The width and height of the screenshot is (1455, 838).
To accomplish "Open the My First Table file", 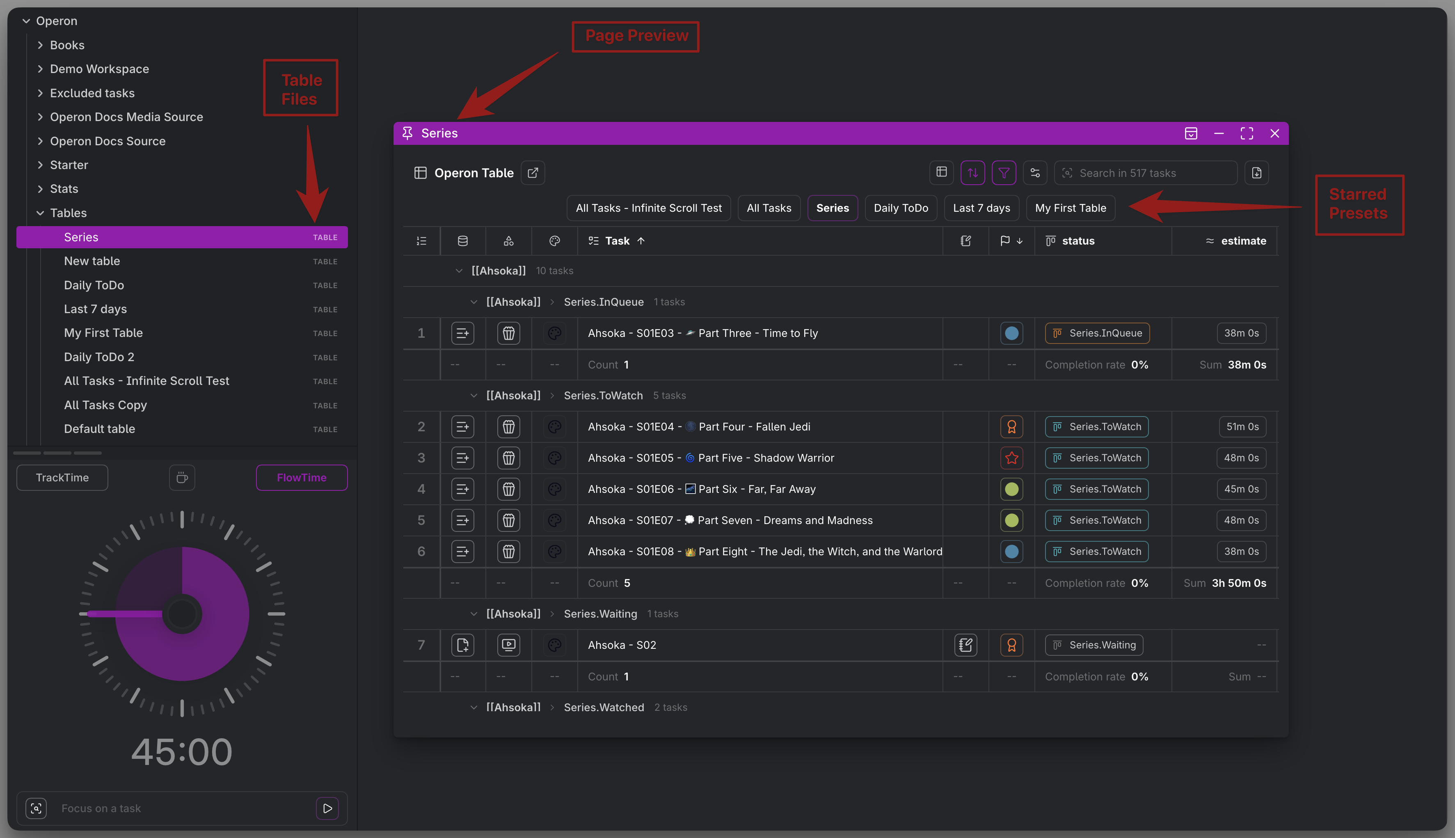I will pyautogui.click(x=182, y=333).
